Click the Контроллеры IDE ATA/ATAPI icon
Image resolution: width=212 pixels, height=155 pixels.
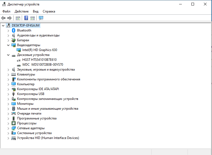click(x=14, y=89)
